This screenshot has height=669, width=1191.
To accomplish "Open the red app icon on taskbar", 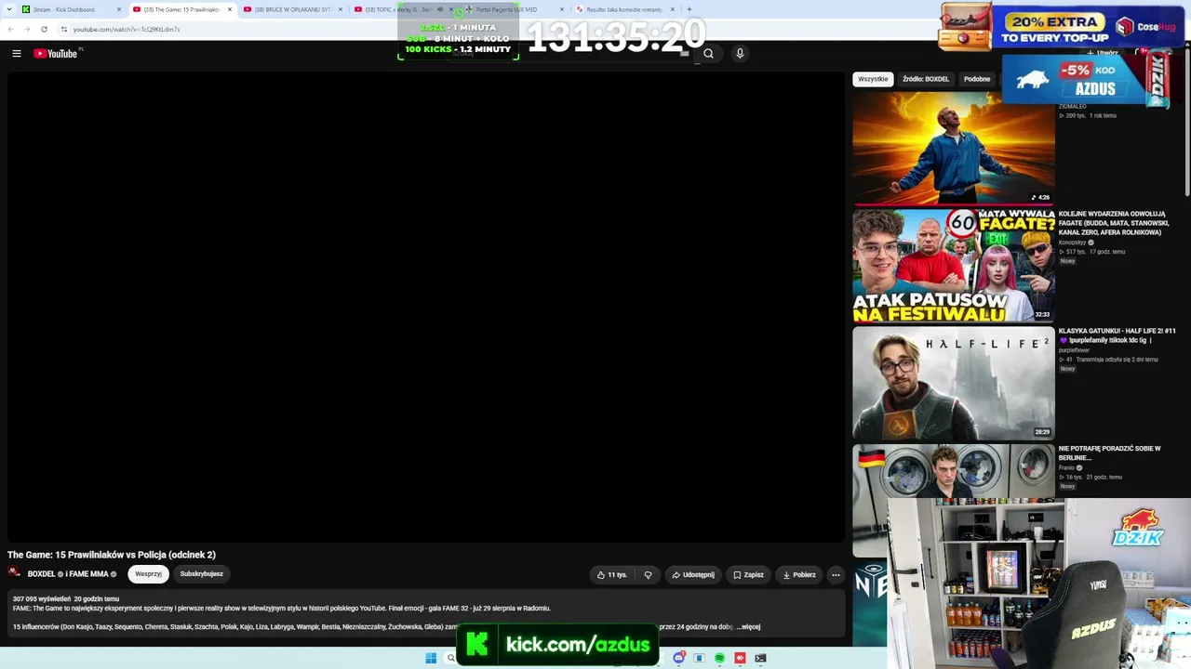I will (740, 658).
